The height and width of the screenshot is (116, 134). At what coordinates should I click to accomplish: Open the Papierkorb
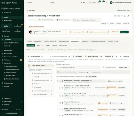pyautogui.click(x=124, y=56)
